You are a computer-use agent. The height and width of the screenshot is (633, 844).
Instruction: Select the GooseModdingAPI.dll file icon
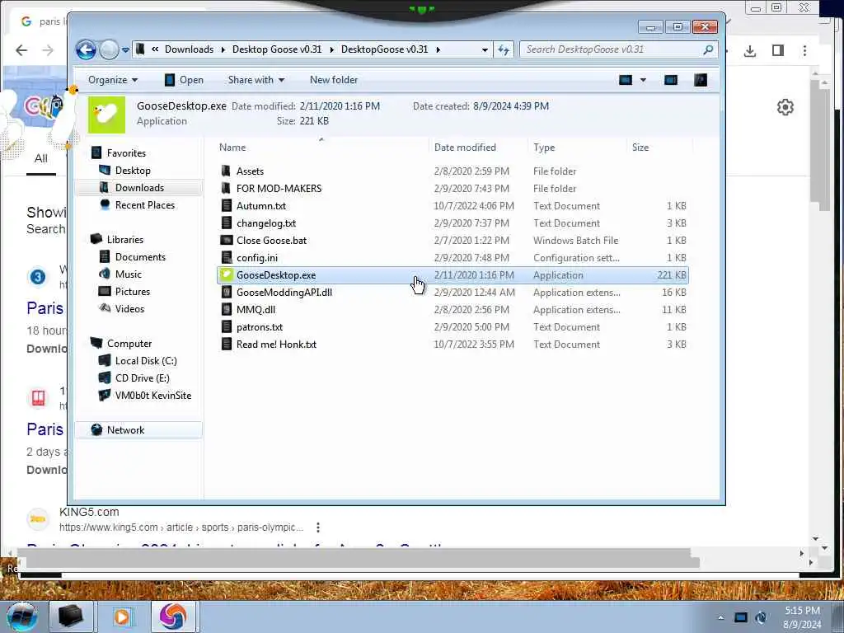pos(227,293)
